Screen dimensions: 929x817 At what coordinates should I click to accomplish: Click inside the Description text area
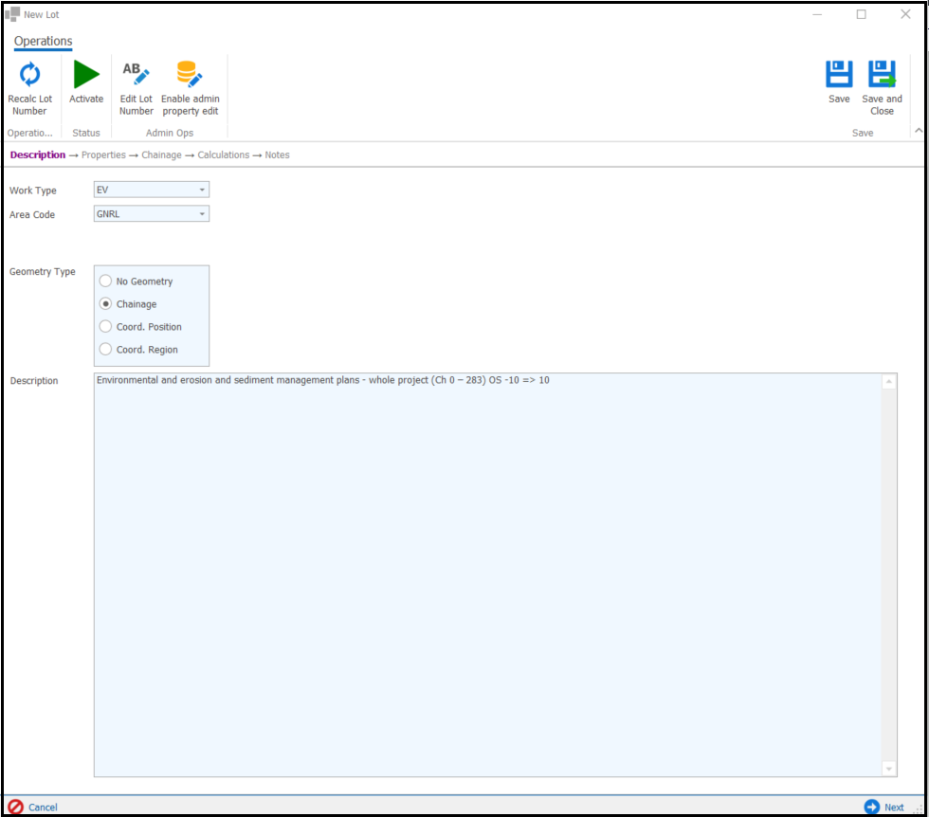click(x=487, y=569)
